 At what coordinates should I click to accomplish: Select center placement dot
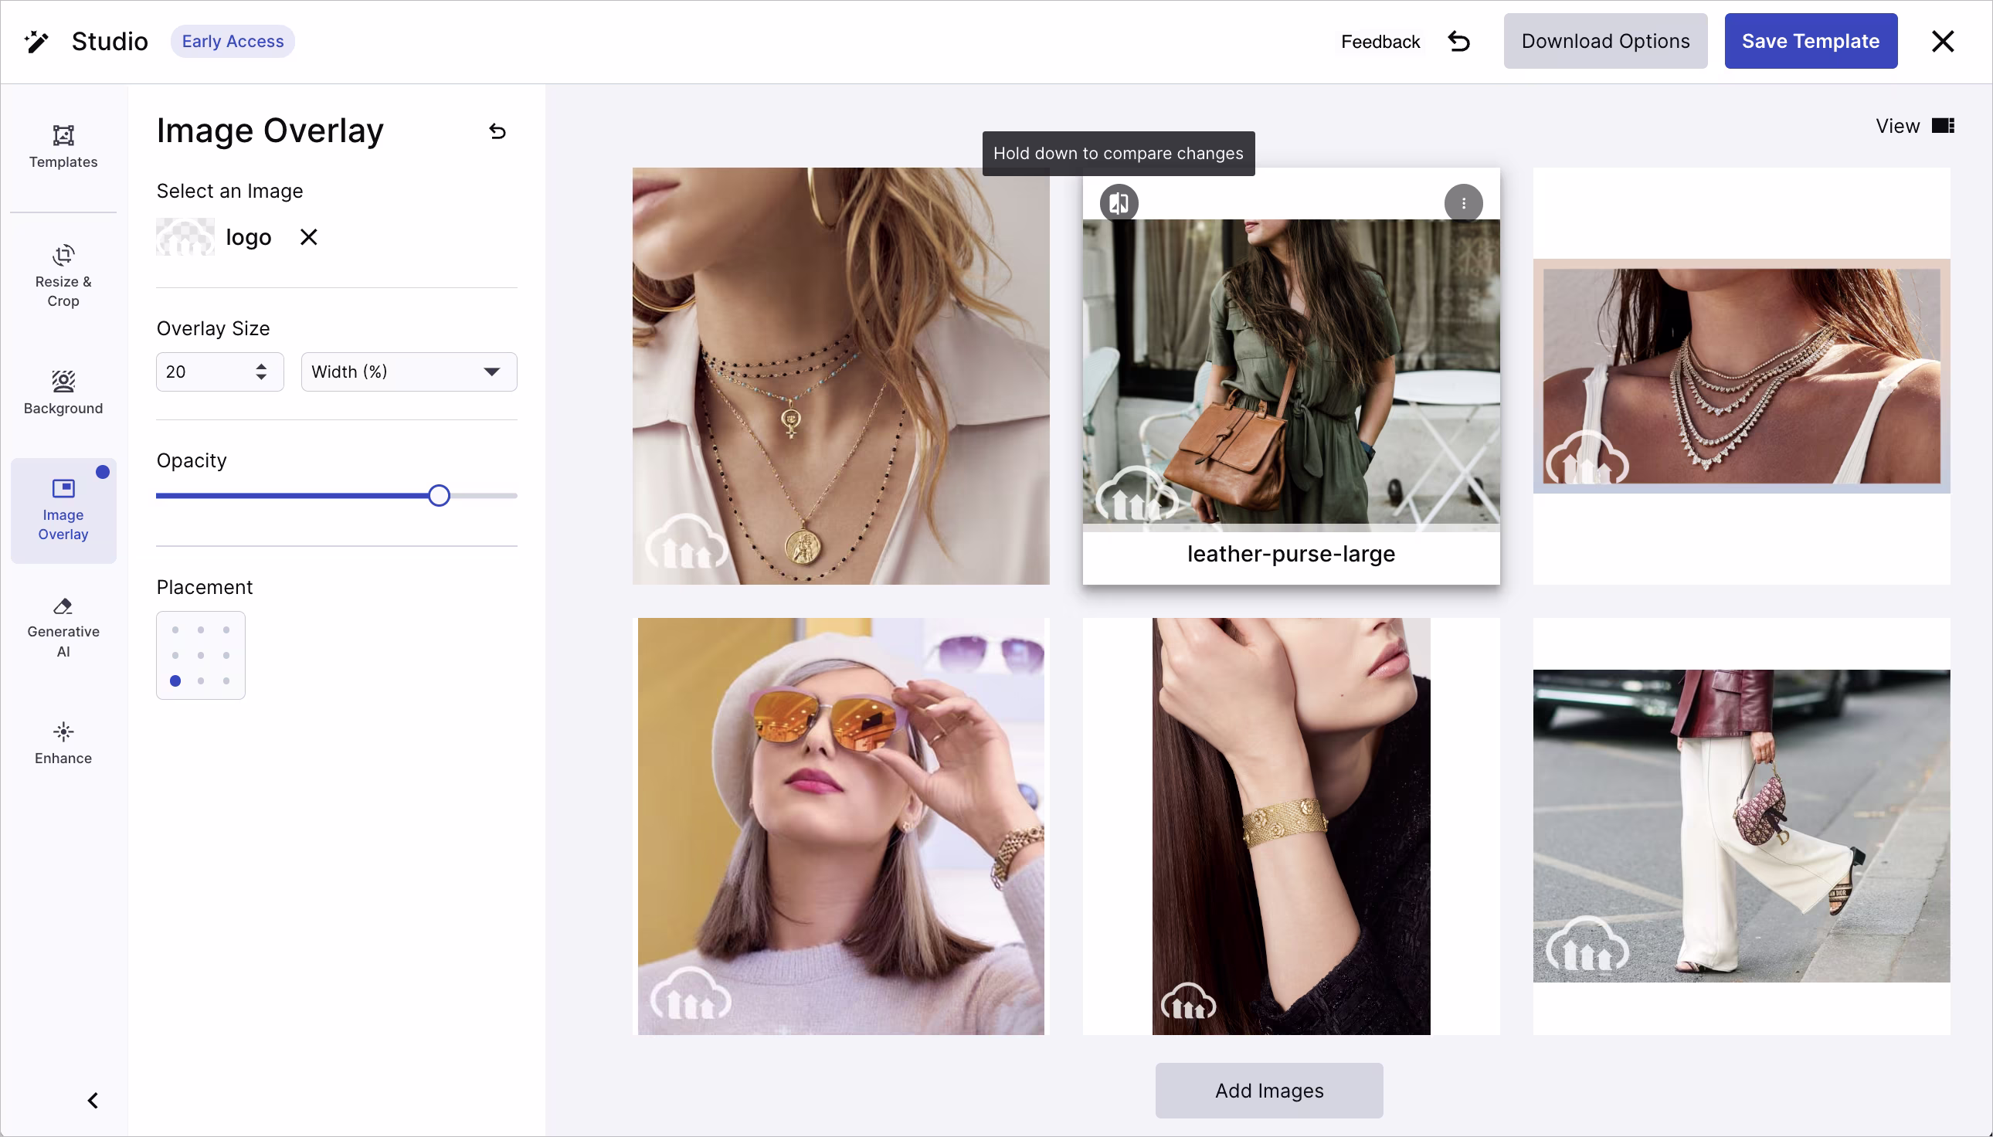tap(201, 655)
